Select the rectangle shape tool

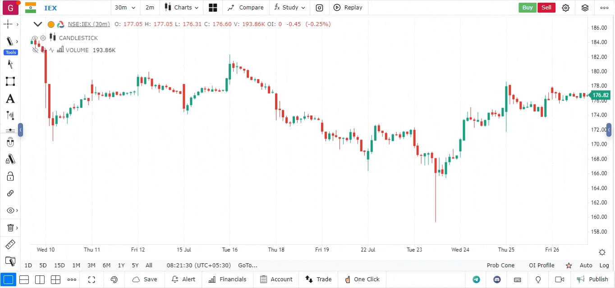coord(10,81)
